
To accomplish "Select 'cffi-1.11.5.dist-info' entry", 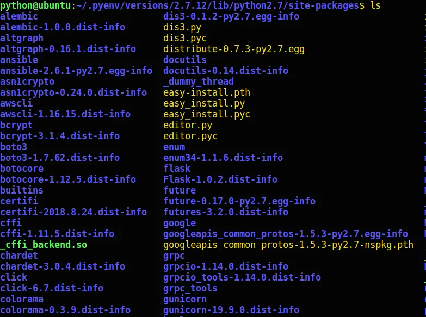I will click(57, 234).
